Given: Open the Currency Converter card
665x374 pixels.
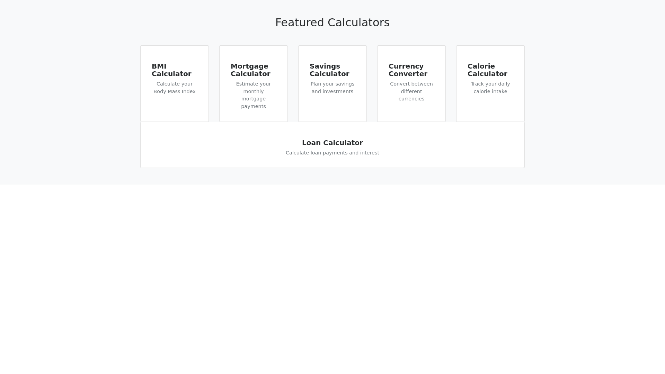Looking at the screenshot, I should pos(411,111).
